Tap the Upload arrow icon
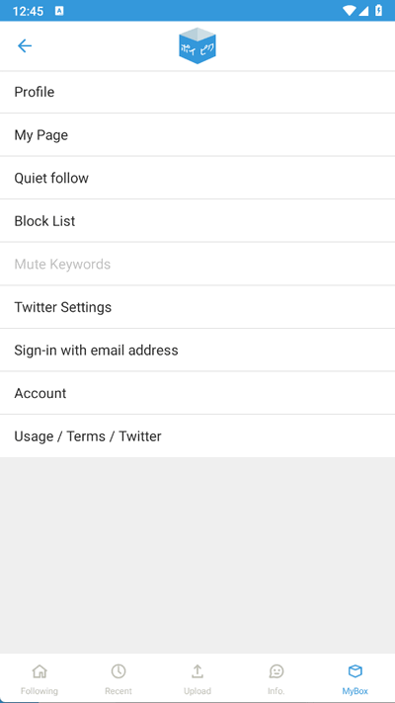This screenshot has width=395, height=703. pyautogui.click(x=197, y=671)
